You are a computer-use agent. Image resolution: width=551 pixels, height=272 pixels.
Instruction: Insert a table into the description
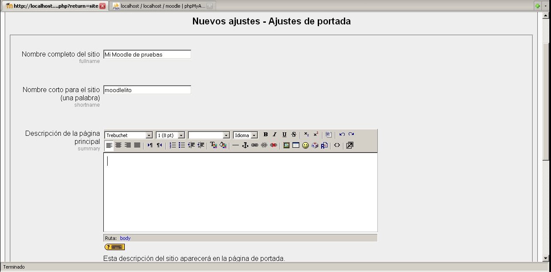[x=296, y=145]
